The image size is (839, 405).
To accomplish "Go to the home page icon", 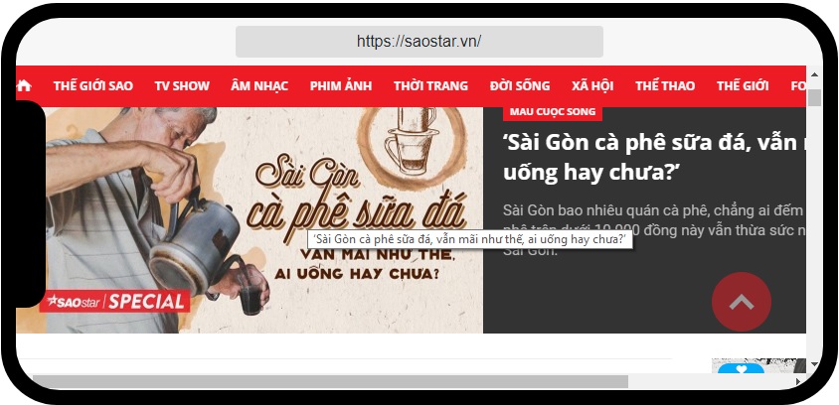I will [24, 85].
